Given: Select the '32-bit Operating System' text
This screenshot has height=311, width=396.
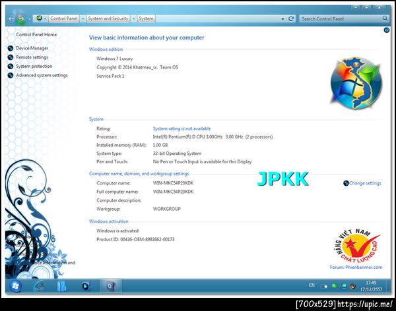Looking at the screenshot, I should 177,154.
